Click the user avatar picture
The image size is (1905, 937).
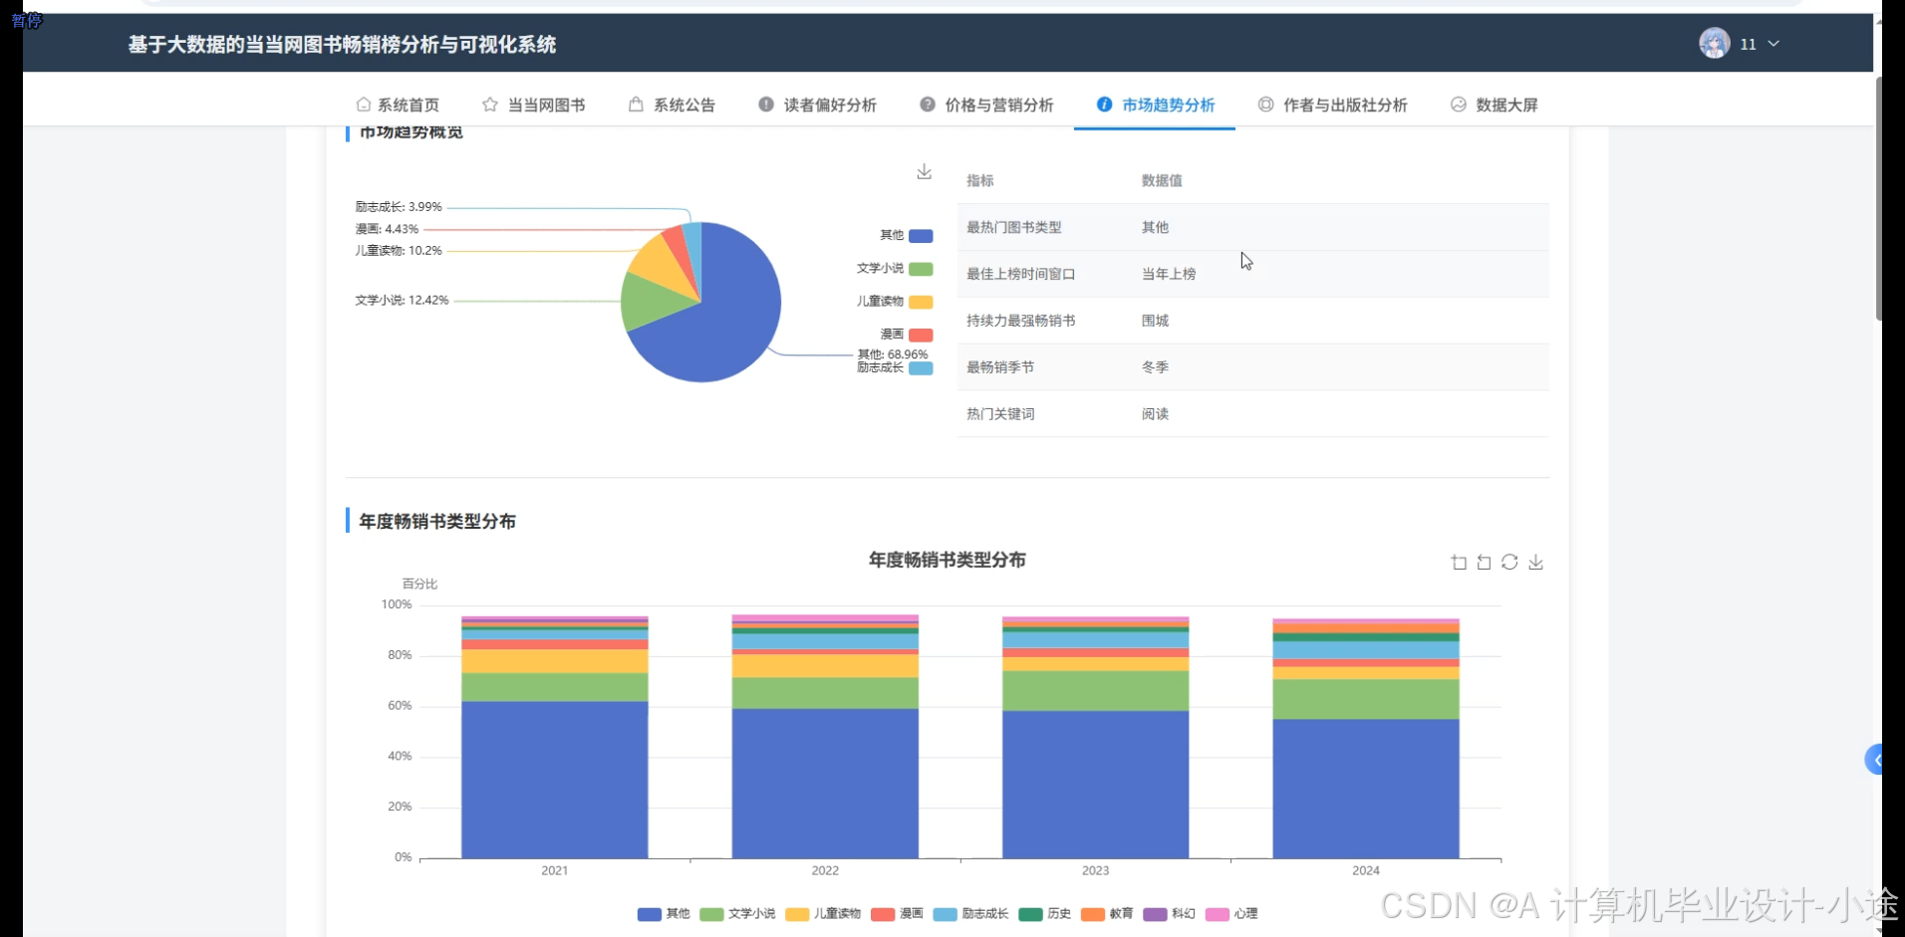pyautogui.click(x=1715, y=43)
